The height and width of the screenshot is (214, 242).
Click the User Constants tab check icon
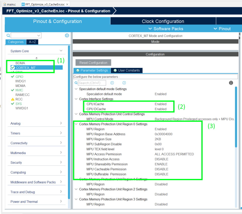click(x=115, y=70)
